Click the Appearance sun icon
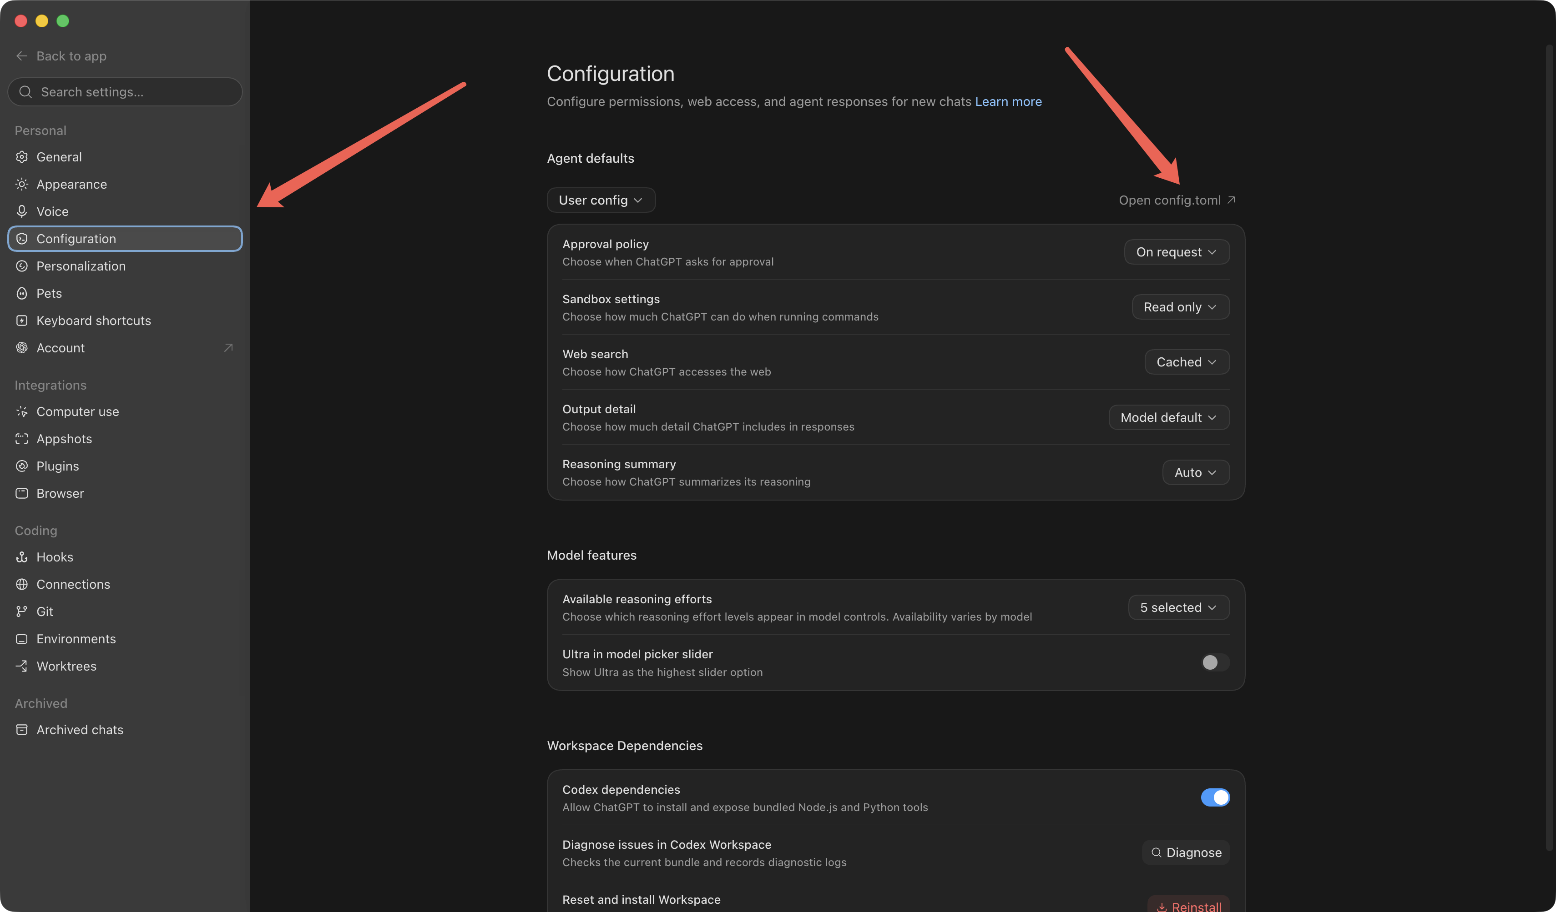 [22, 184]
